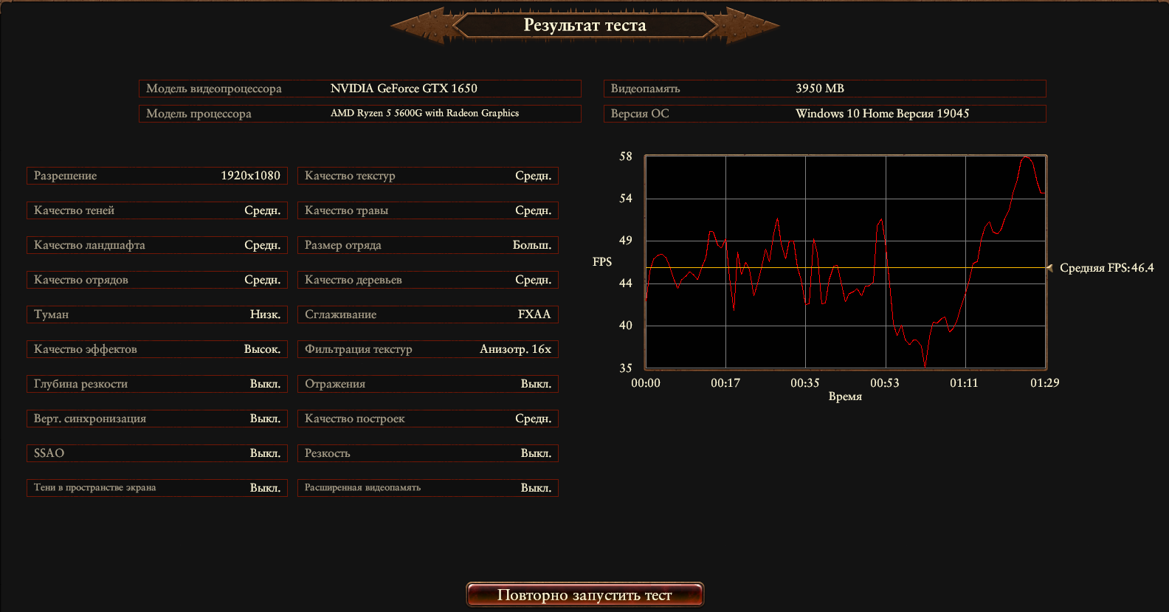Viewport: 1169px width, 612px height.
Task: Click the Качество травы row
Action: pos(428,210)
